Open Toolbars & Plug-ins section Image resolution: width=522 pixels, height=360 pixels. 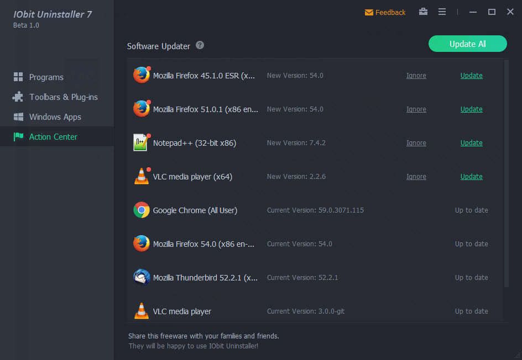pyautogui.click(x=57, y=97)
